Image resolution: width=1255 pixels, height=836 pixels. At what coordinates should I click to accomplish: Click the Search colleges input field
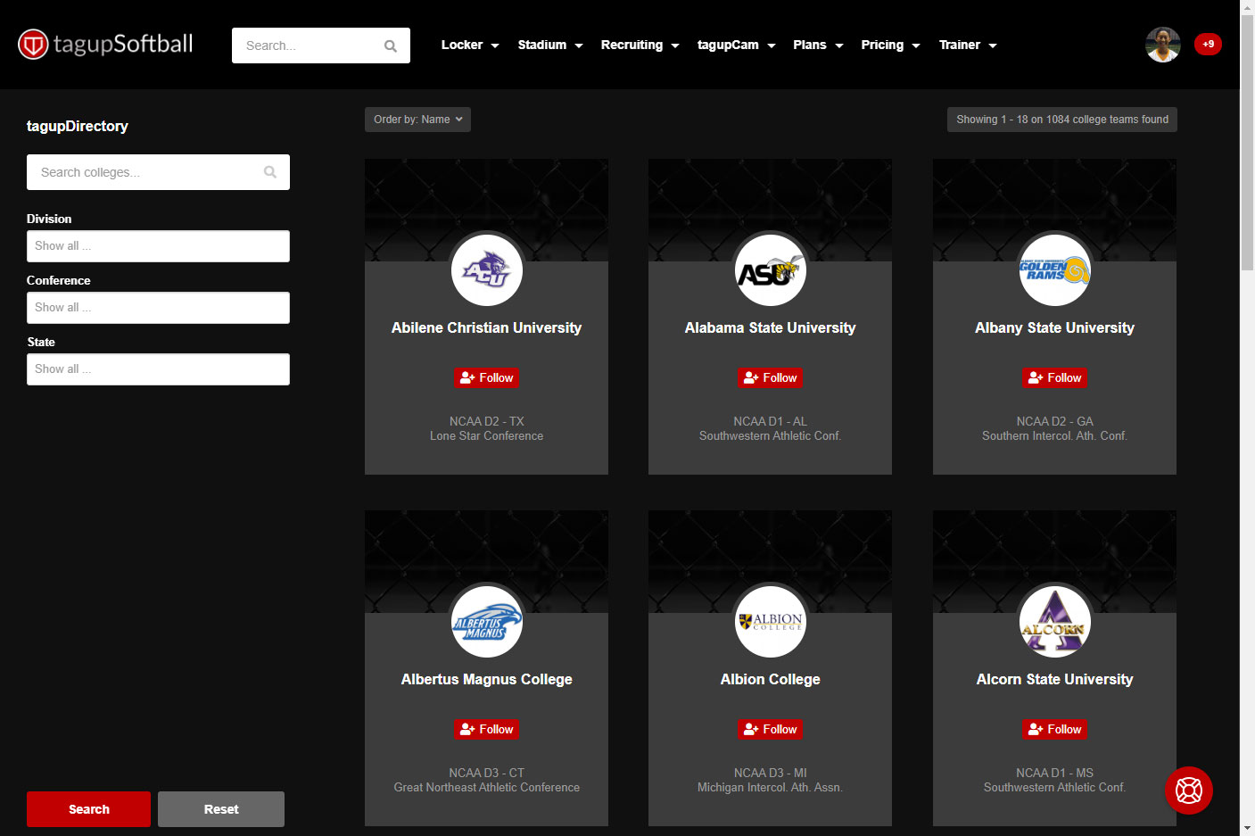147,172
